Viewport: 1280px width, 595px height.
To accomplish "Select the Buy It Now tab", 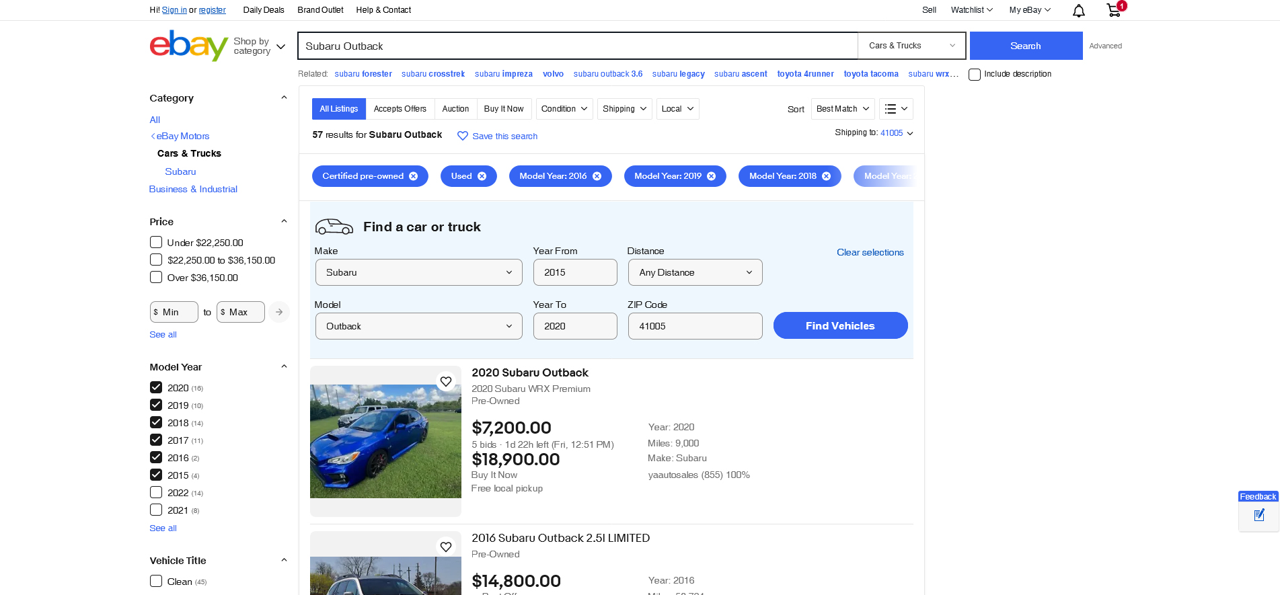I will point(504,109).
